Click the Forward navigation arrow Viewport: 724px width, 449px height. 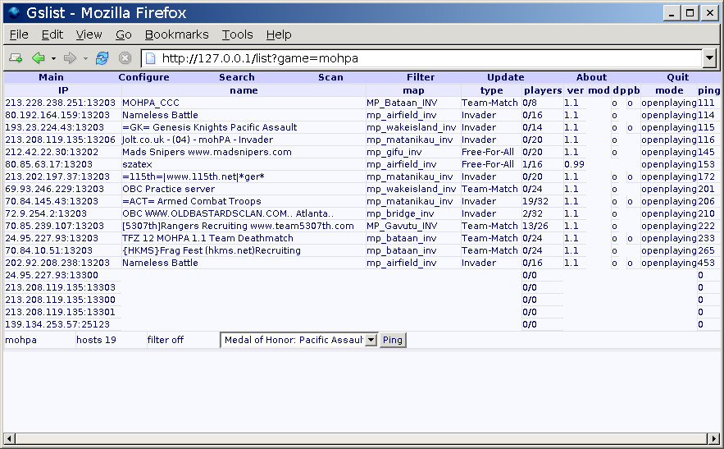[x=71, y=58]
